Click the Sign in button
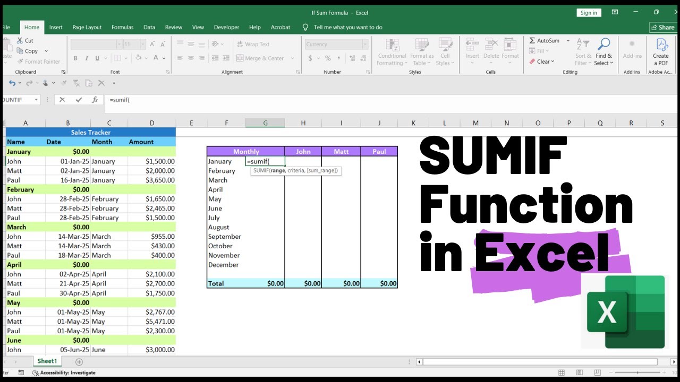This screenshot has width=680, height=382. point(589,13)
